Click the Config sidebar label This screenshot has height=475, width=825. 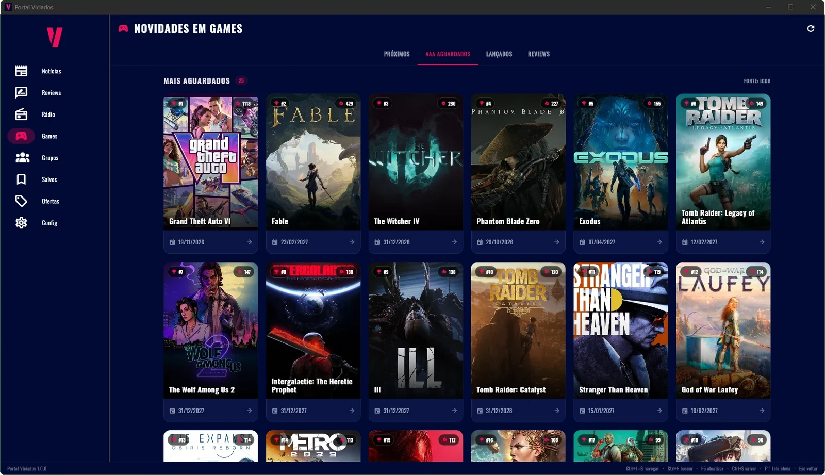tap(49, 223)
